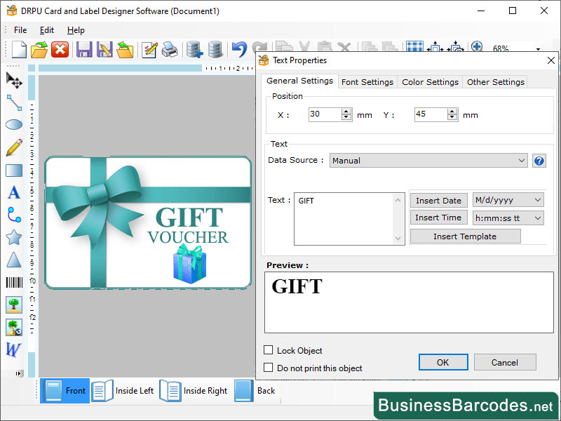The width and height of the screenshot is (561, 421).
Task: Toggle the triangle shape tool selection
Action: tap(14, 260)
